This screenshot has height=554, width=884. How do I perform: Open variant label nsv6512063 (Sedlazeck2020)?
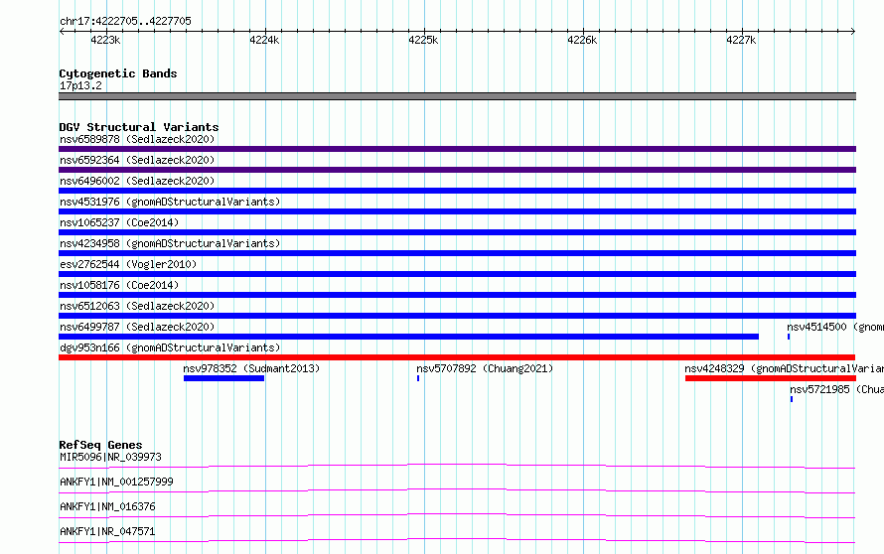[x=137, y=306]
